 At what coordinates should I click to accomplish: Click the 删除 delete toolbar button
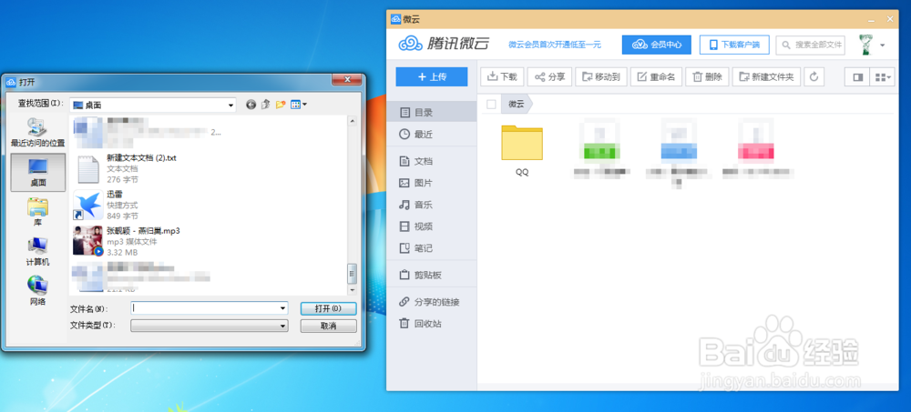(x=707, y=76)
